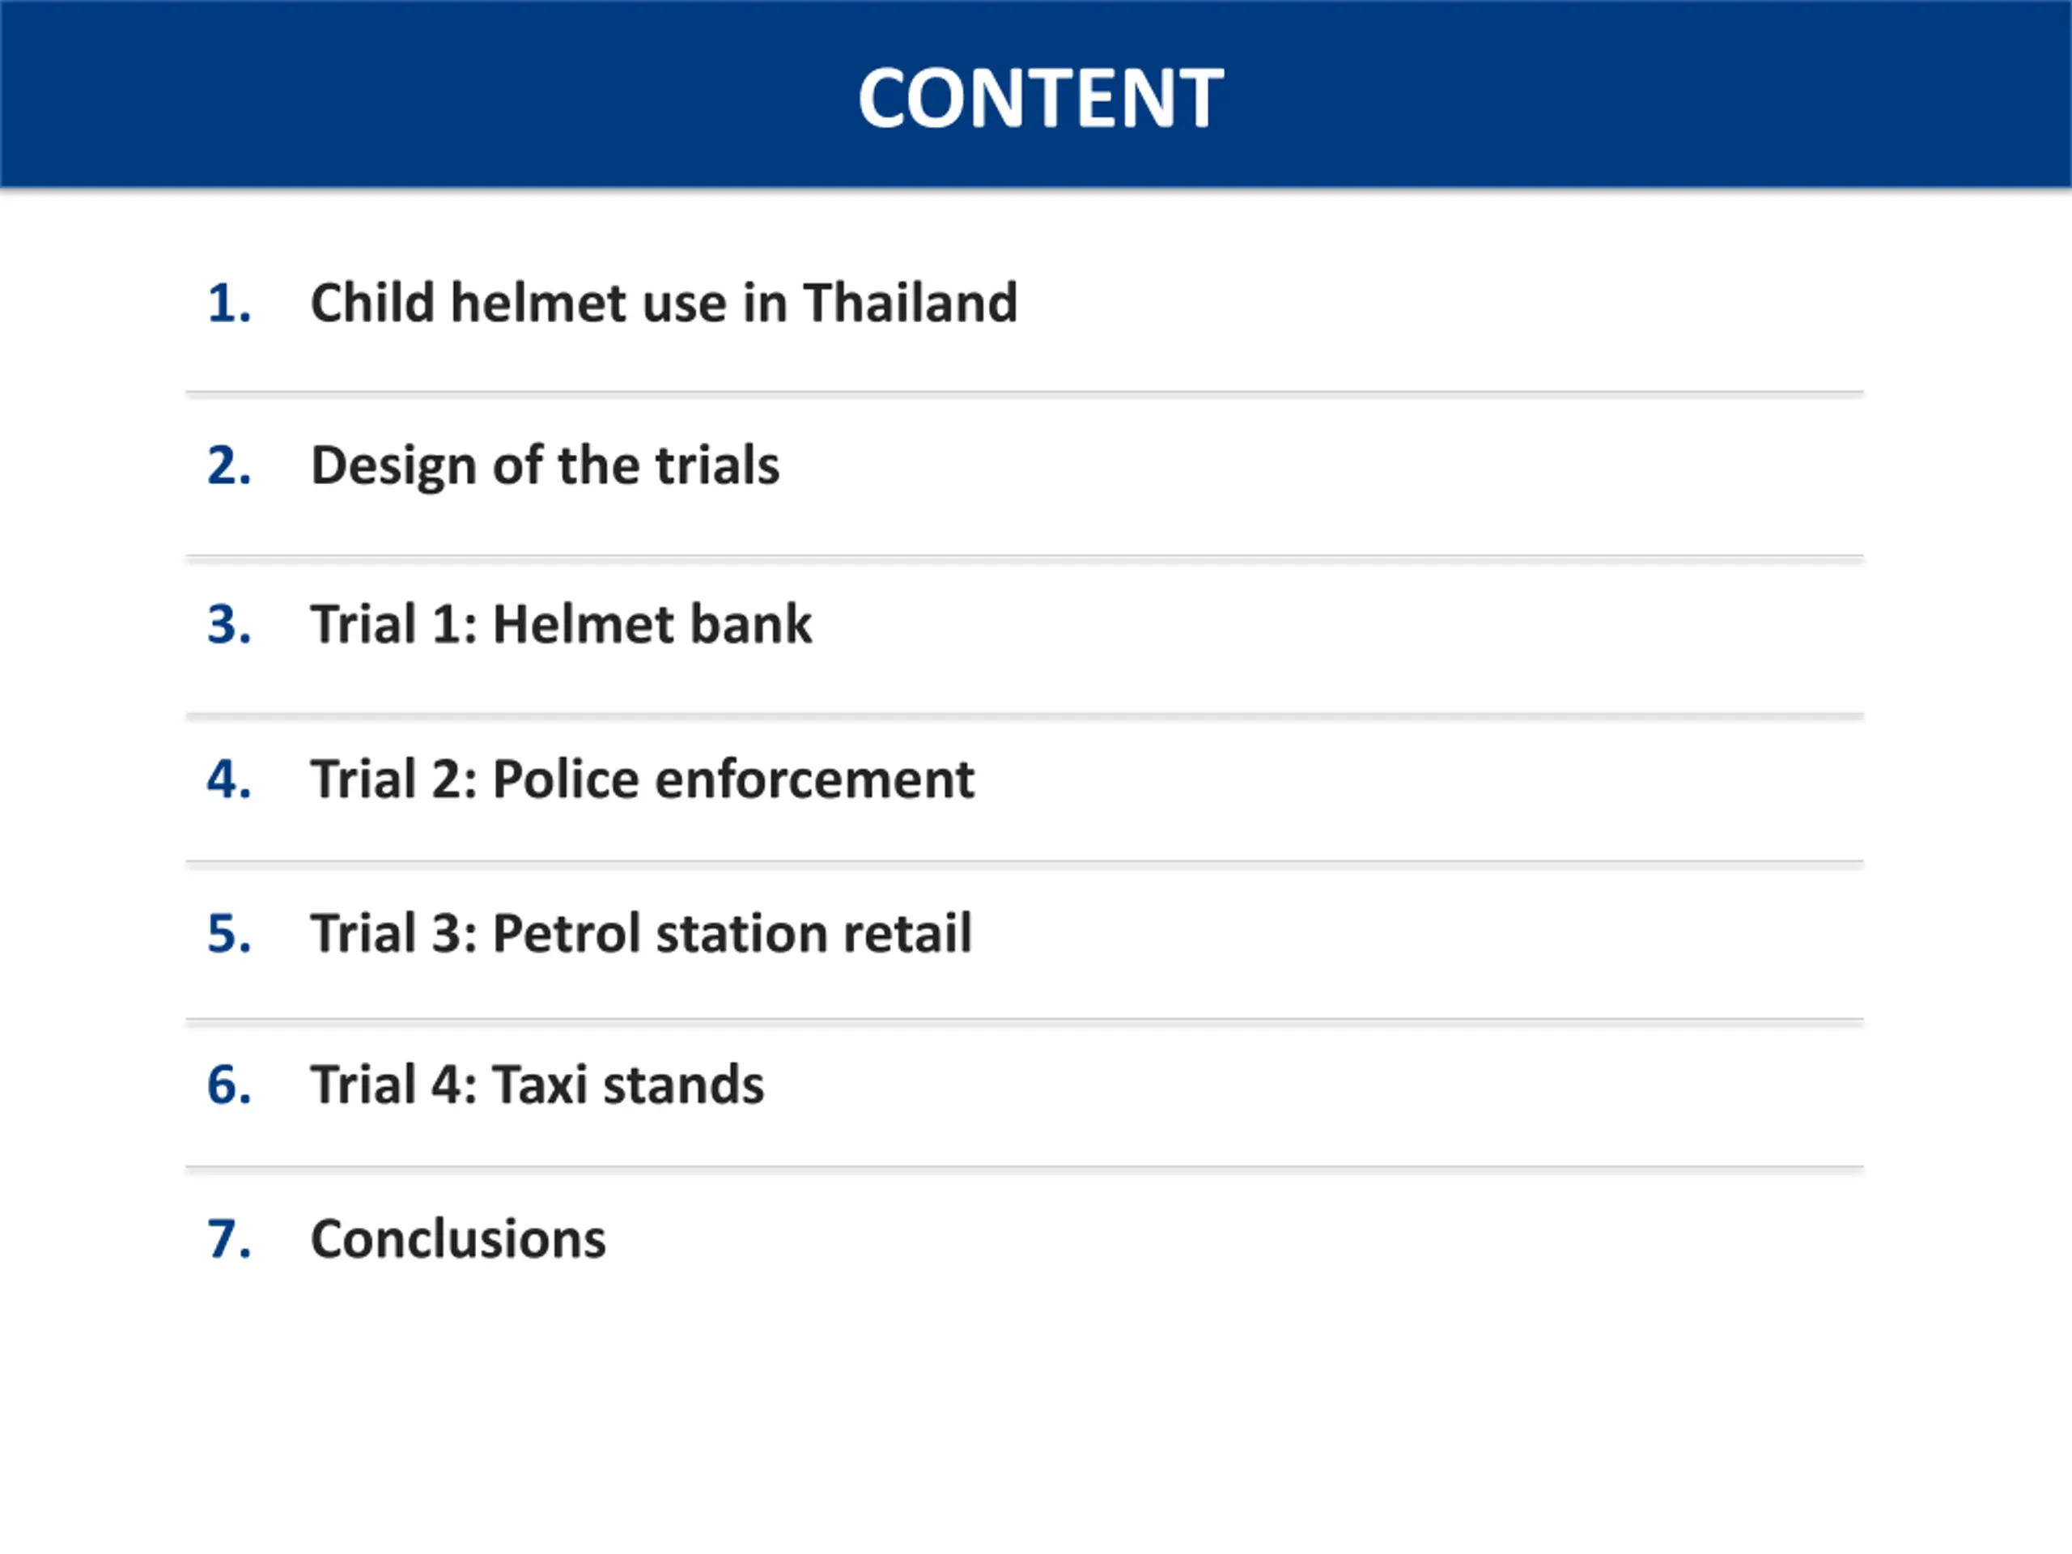Open the "Design of the trials" section
Image resolution: width=2072 pixels, height=1554 pixels.
pyautogui.click(x=544, y=465)
